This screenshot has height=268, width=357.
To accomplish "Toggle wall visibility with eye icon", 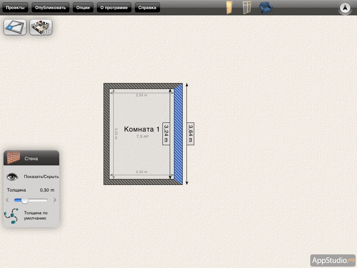I will (x=12, y=177).
